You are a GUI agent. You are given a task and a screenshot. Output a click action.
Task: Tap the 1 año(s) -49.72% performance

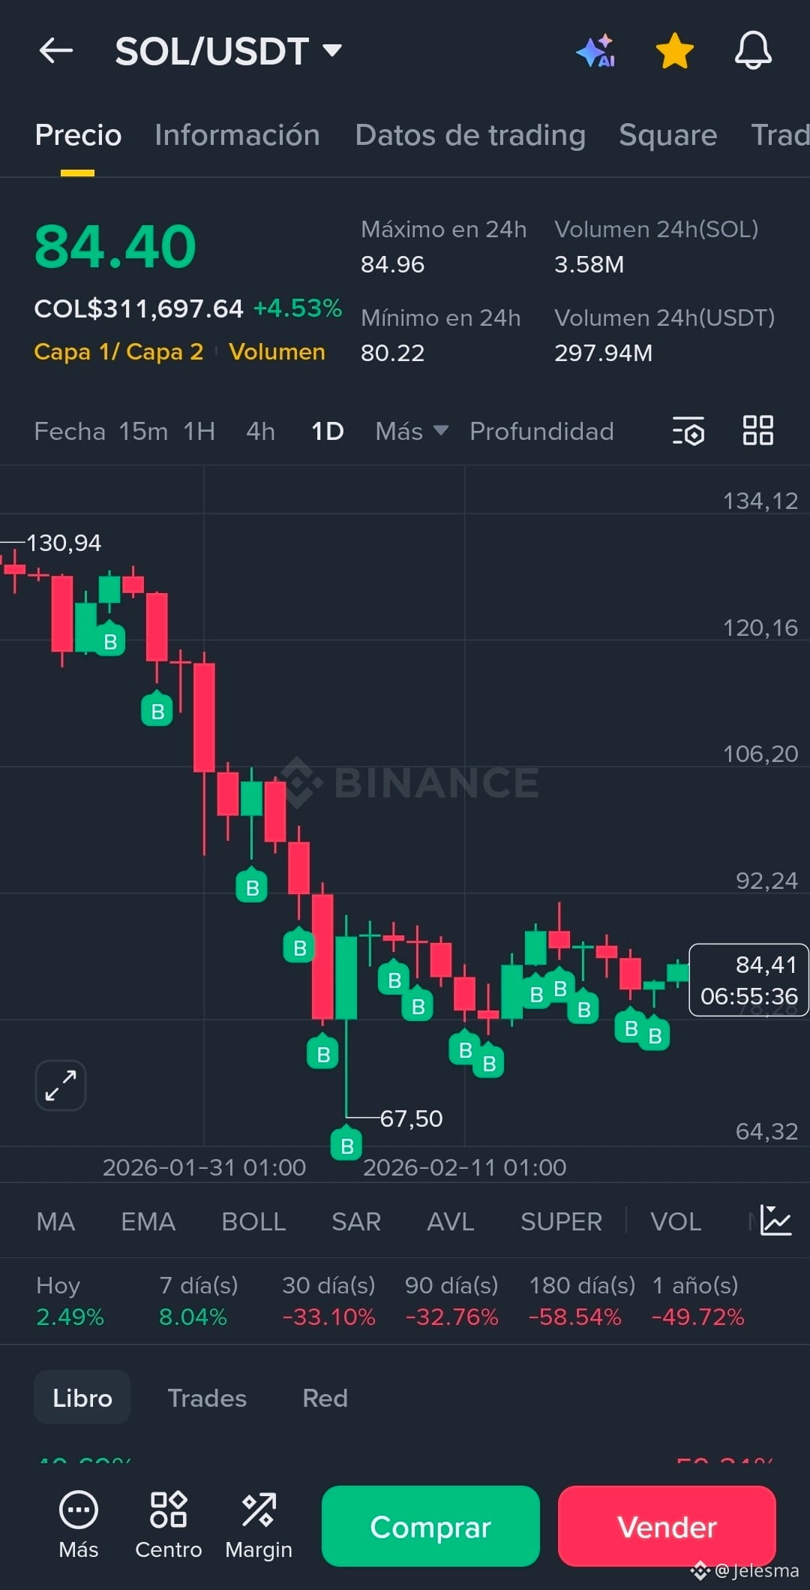point(697,1301)
